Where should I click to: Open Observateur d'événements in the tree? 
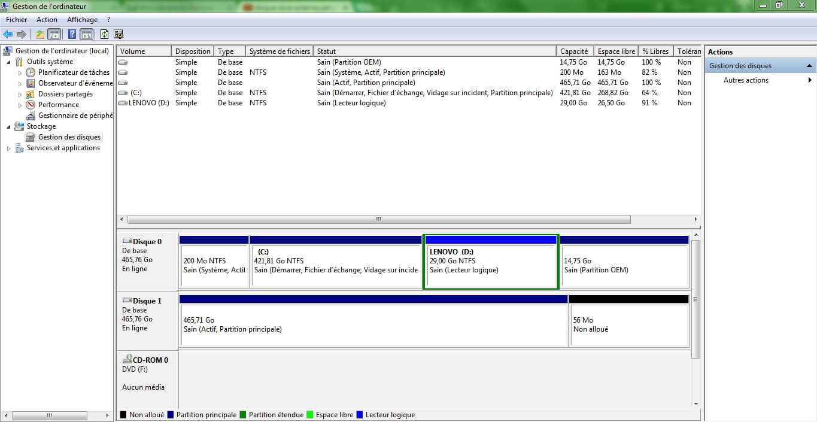[x=75, y=83]
